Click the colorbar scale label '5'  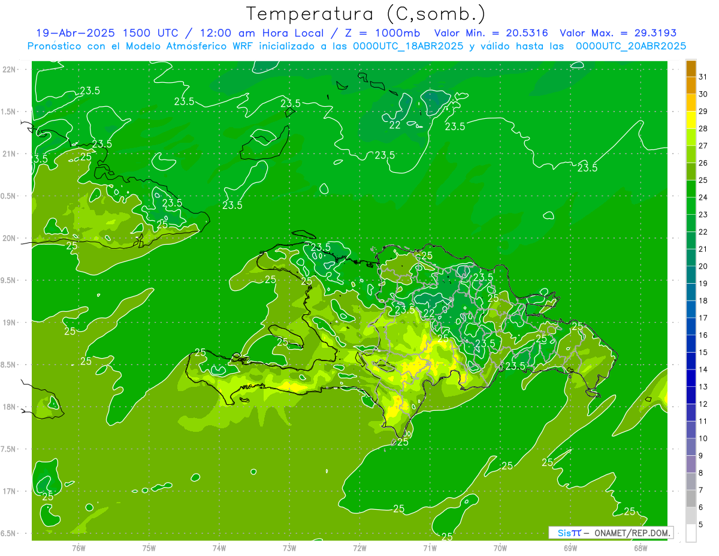[701, 525]
